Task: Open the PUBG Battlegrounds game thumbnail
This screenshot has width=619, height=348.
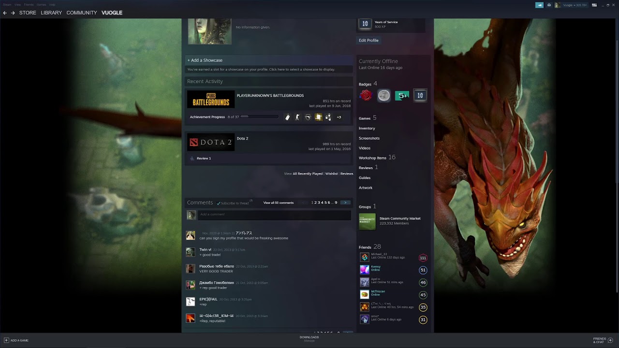Action: 211,100
